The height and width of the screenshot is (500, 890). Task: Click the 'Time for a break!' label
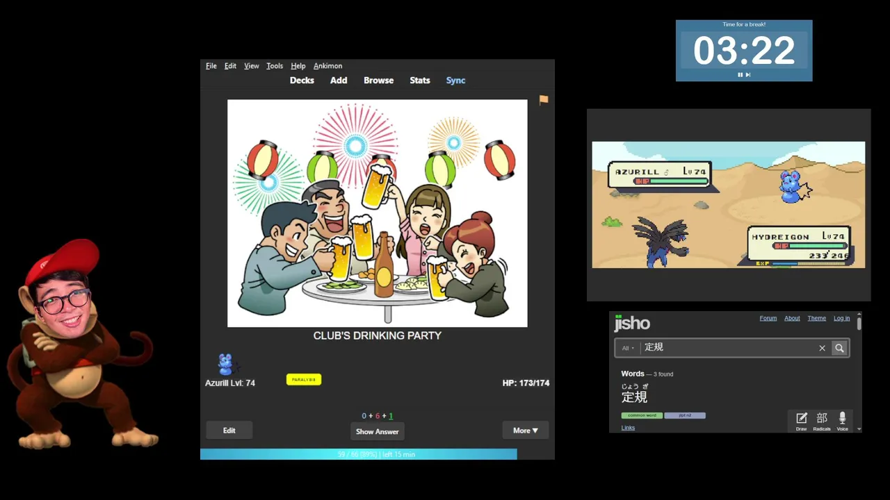[x=744, y=24]
